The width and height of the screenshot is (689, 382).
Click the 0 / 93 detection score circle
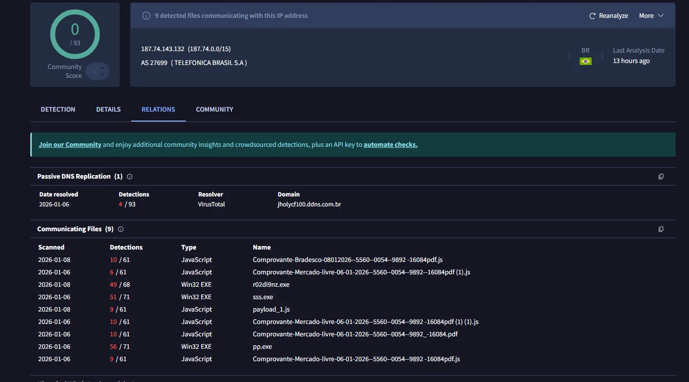pyautogui.click(x=75, y=34)
